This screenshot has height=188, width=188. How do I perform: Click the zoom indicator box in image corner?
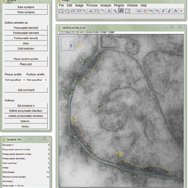[68, 44]
